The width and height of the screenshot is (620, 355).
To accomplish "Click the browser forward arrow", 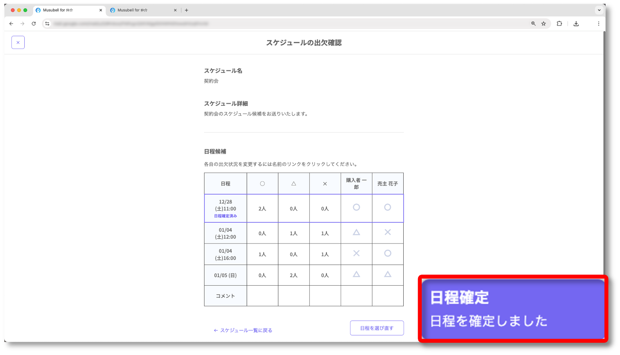I will click(x=22, y=23).
